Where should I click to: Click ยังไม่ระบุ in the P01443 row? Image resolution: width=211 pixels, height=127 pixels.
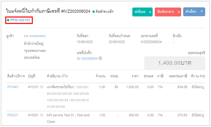[x=198, y=87]
